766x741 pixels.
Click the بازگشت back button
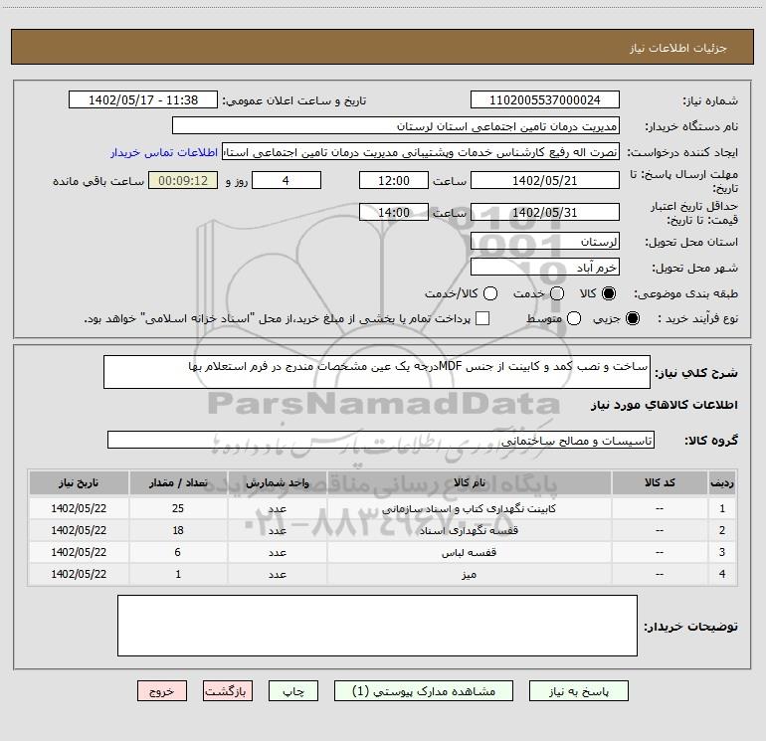[x=228, y=691]
